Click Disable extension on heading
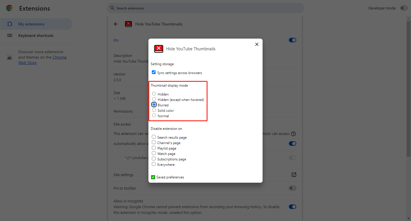Viewport: 411px width, 221px height. (x=166, y=129)
